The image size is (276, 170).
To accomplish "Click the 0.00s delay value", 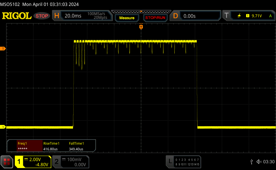I will (x=189, y=16).
